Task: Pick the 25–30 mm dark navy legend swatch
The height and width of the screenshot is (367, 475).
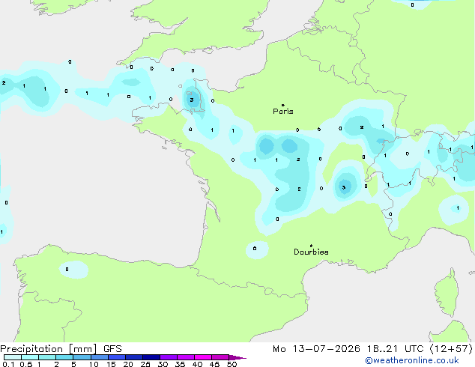Action: 151,357
